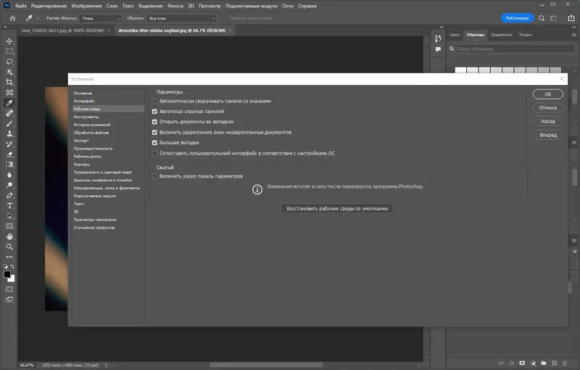Open the search magnifier in top bar

tap(542, 18)
